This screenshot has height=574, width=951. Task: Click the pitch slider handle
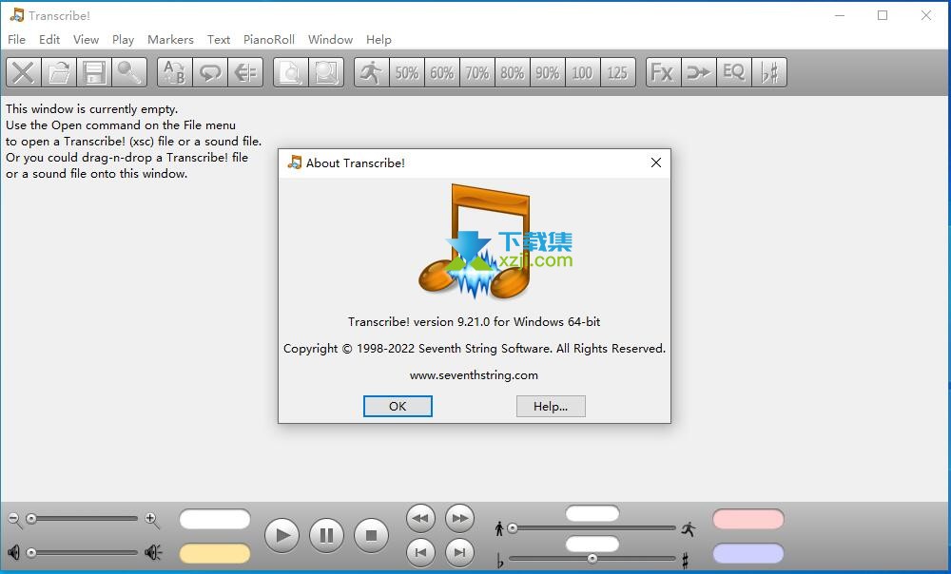pyautogui.click(x=592, y=559)
